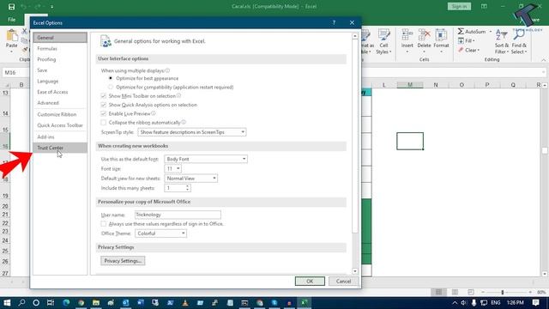Open Google Chrome from the taskbar
Screen dimensions: 549x309
click(x=81, y=303)
